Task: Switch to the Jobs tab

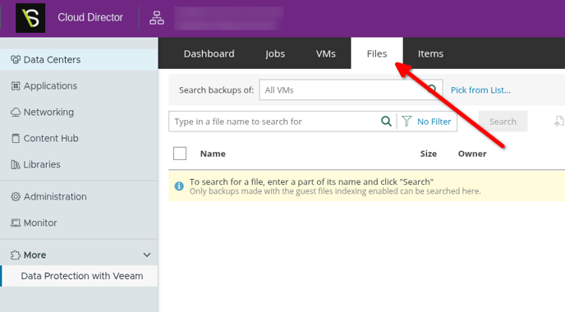Action: (275, 53)
